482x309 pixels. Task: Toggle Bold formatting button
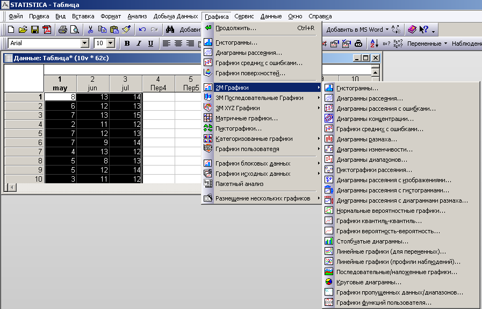(127, 44)
